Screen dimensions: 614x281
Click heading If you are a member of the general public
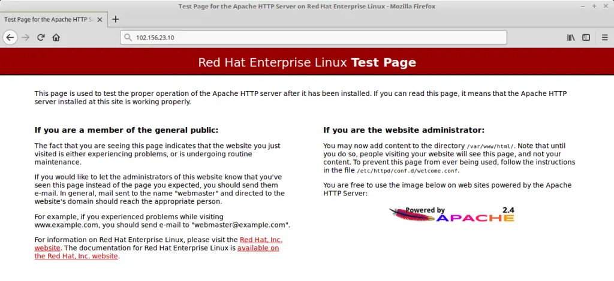127,130
